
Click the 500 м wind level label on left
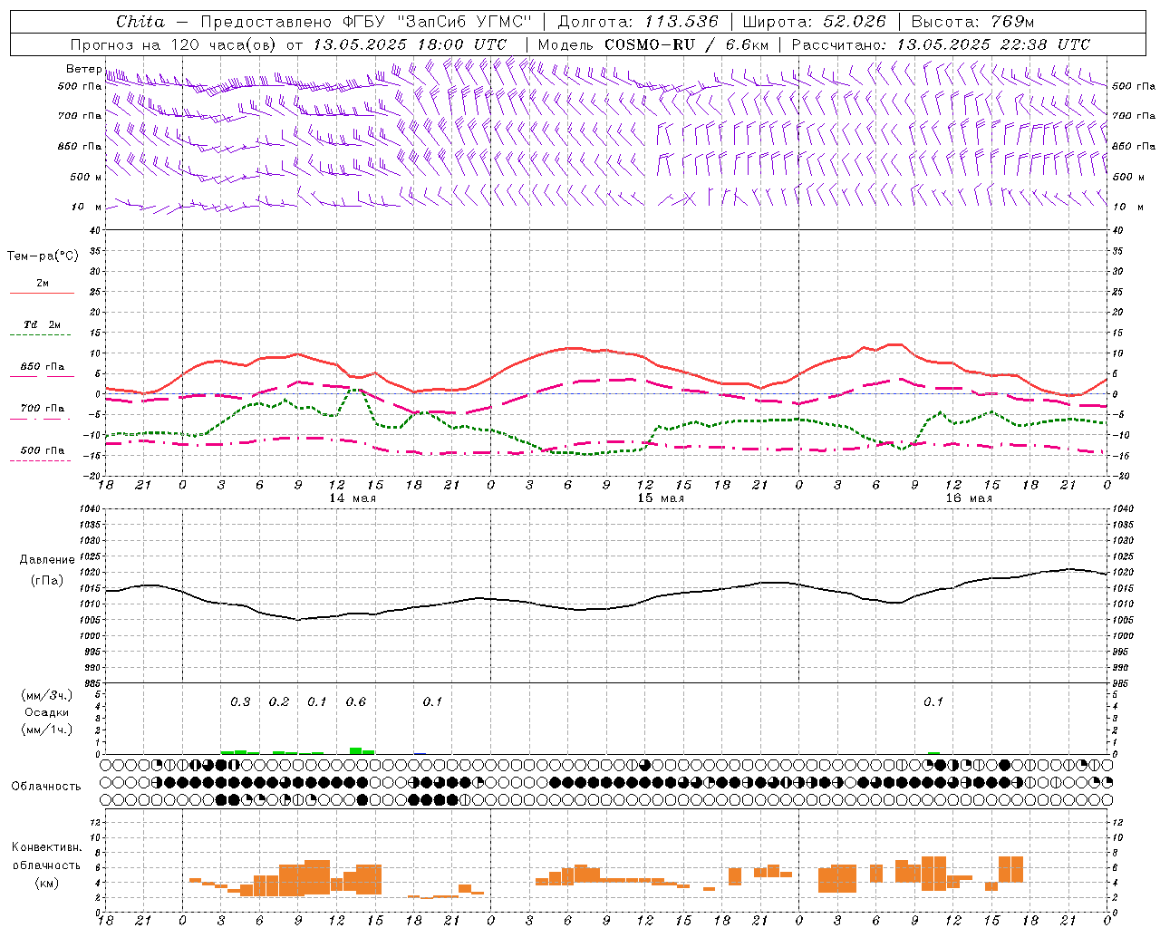click(x=85, y=177)
